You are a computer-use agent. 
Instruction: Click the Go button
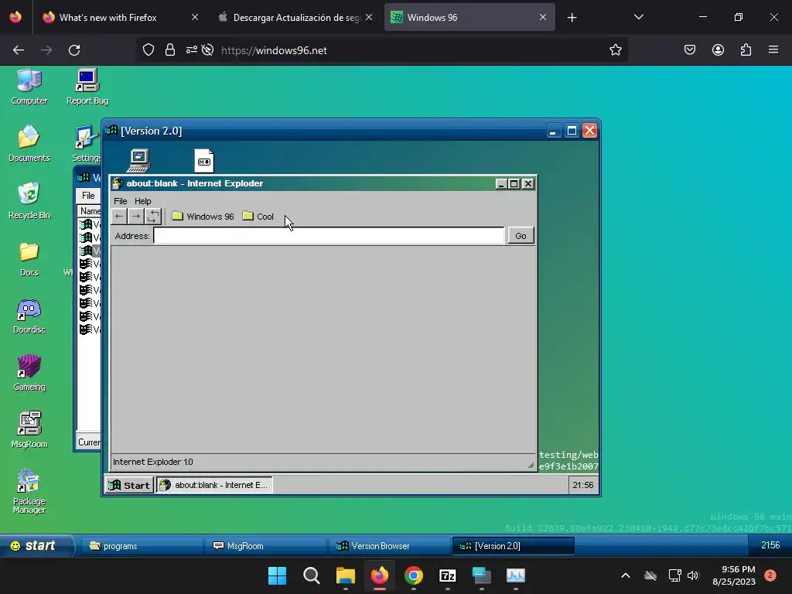[521, 236]
